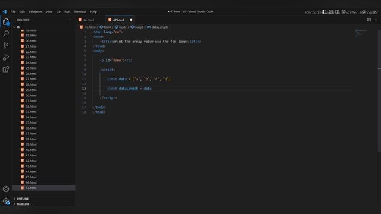Open 46.html in the explorer list

point(31,182)
